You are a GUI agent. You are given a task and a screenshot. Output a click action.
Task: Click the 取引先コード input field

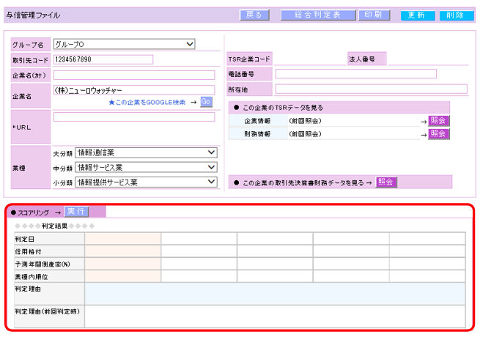[103, 59]
